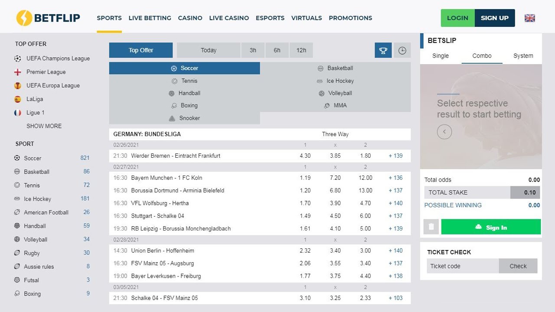
Task: Click the UEFA Champions League icon
Action: pos(18,58)
